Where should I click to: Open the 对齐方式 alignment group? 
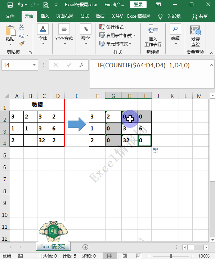(64, 34)
